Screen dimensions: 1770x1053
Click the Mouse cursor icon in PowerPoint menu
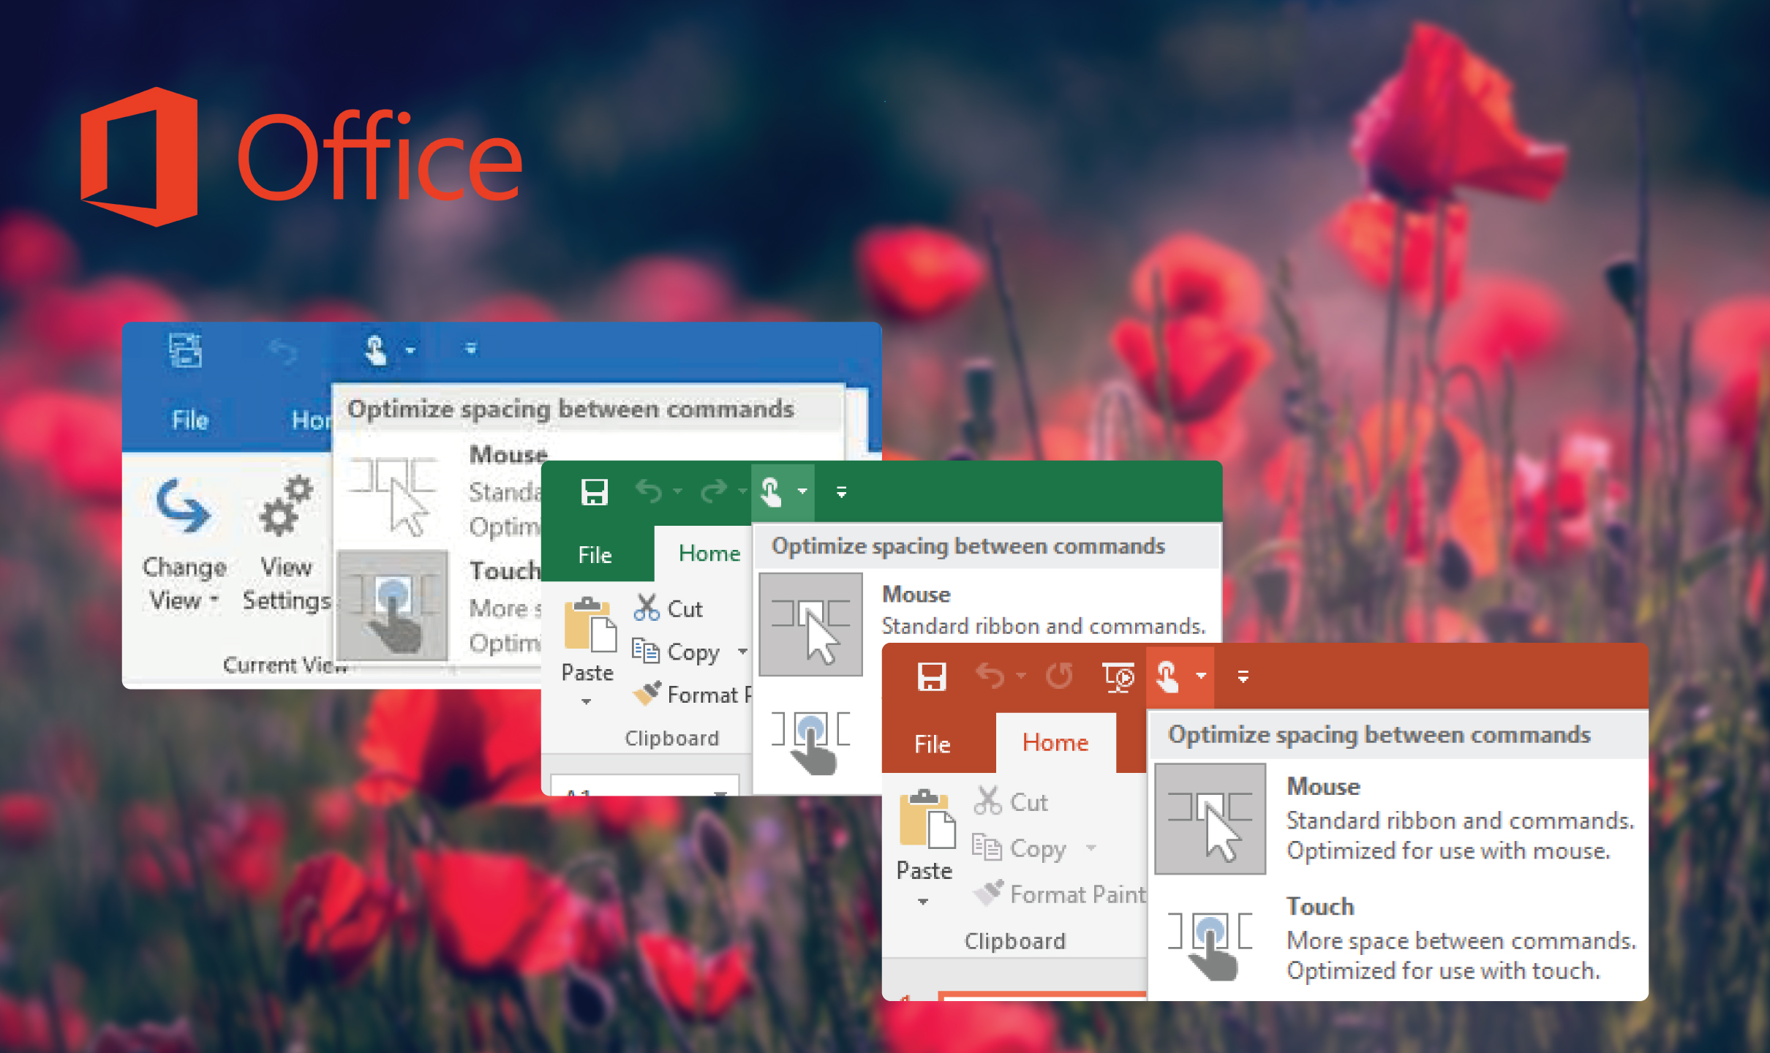[x=1210, y=818]
